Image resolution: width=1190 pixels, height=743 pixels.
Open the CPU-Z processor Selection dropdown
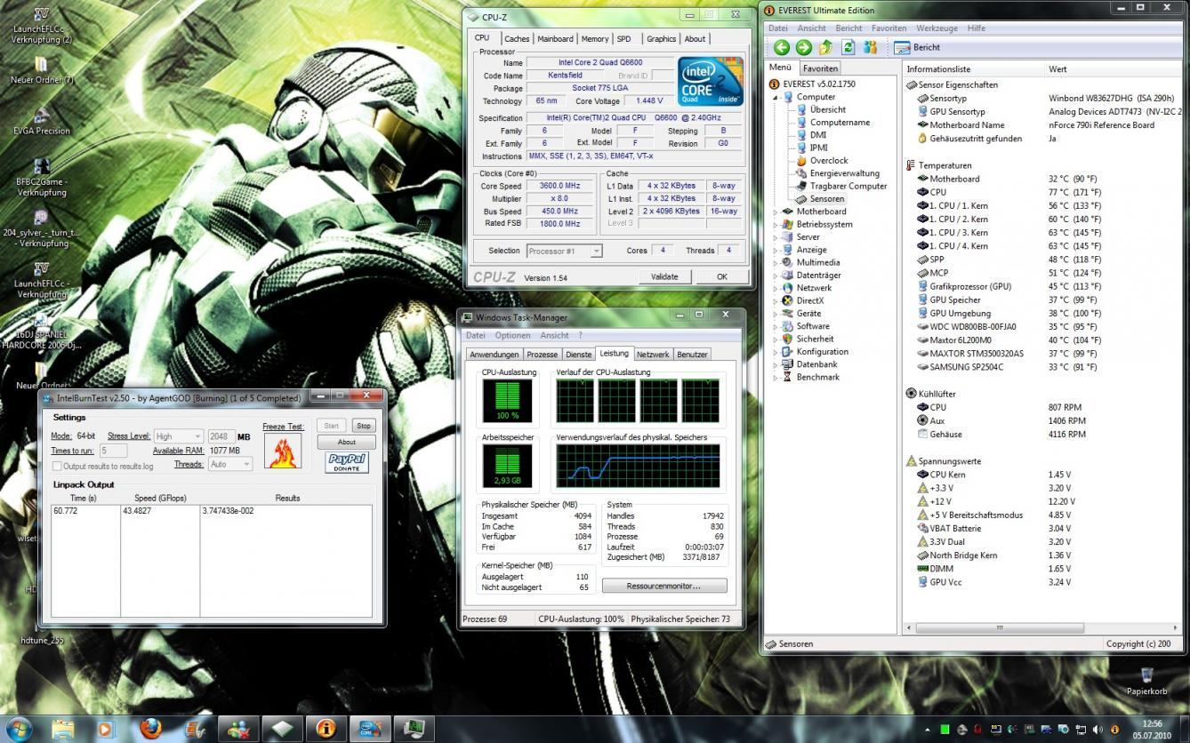pos(565,251)
